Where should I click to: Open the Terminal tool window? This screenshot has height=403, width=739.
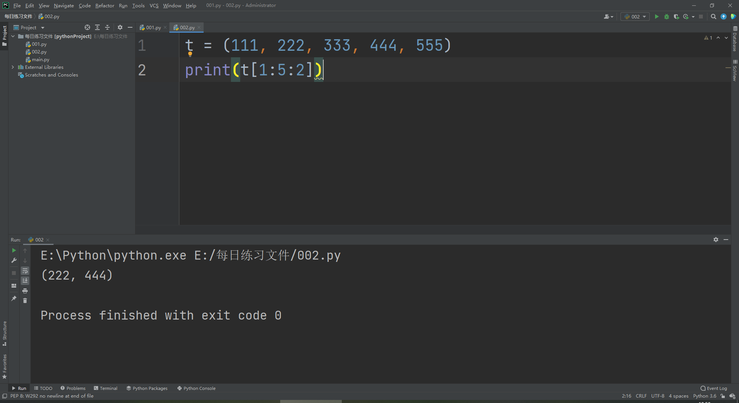(x=105, y=388)
